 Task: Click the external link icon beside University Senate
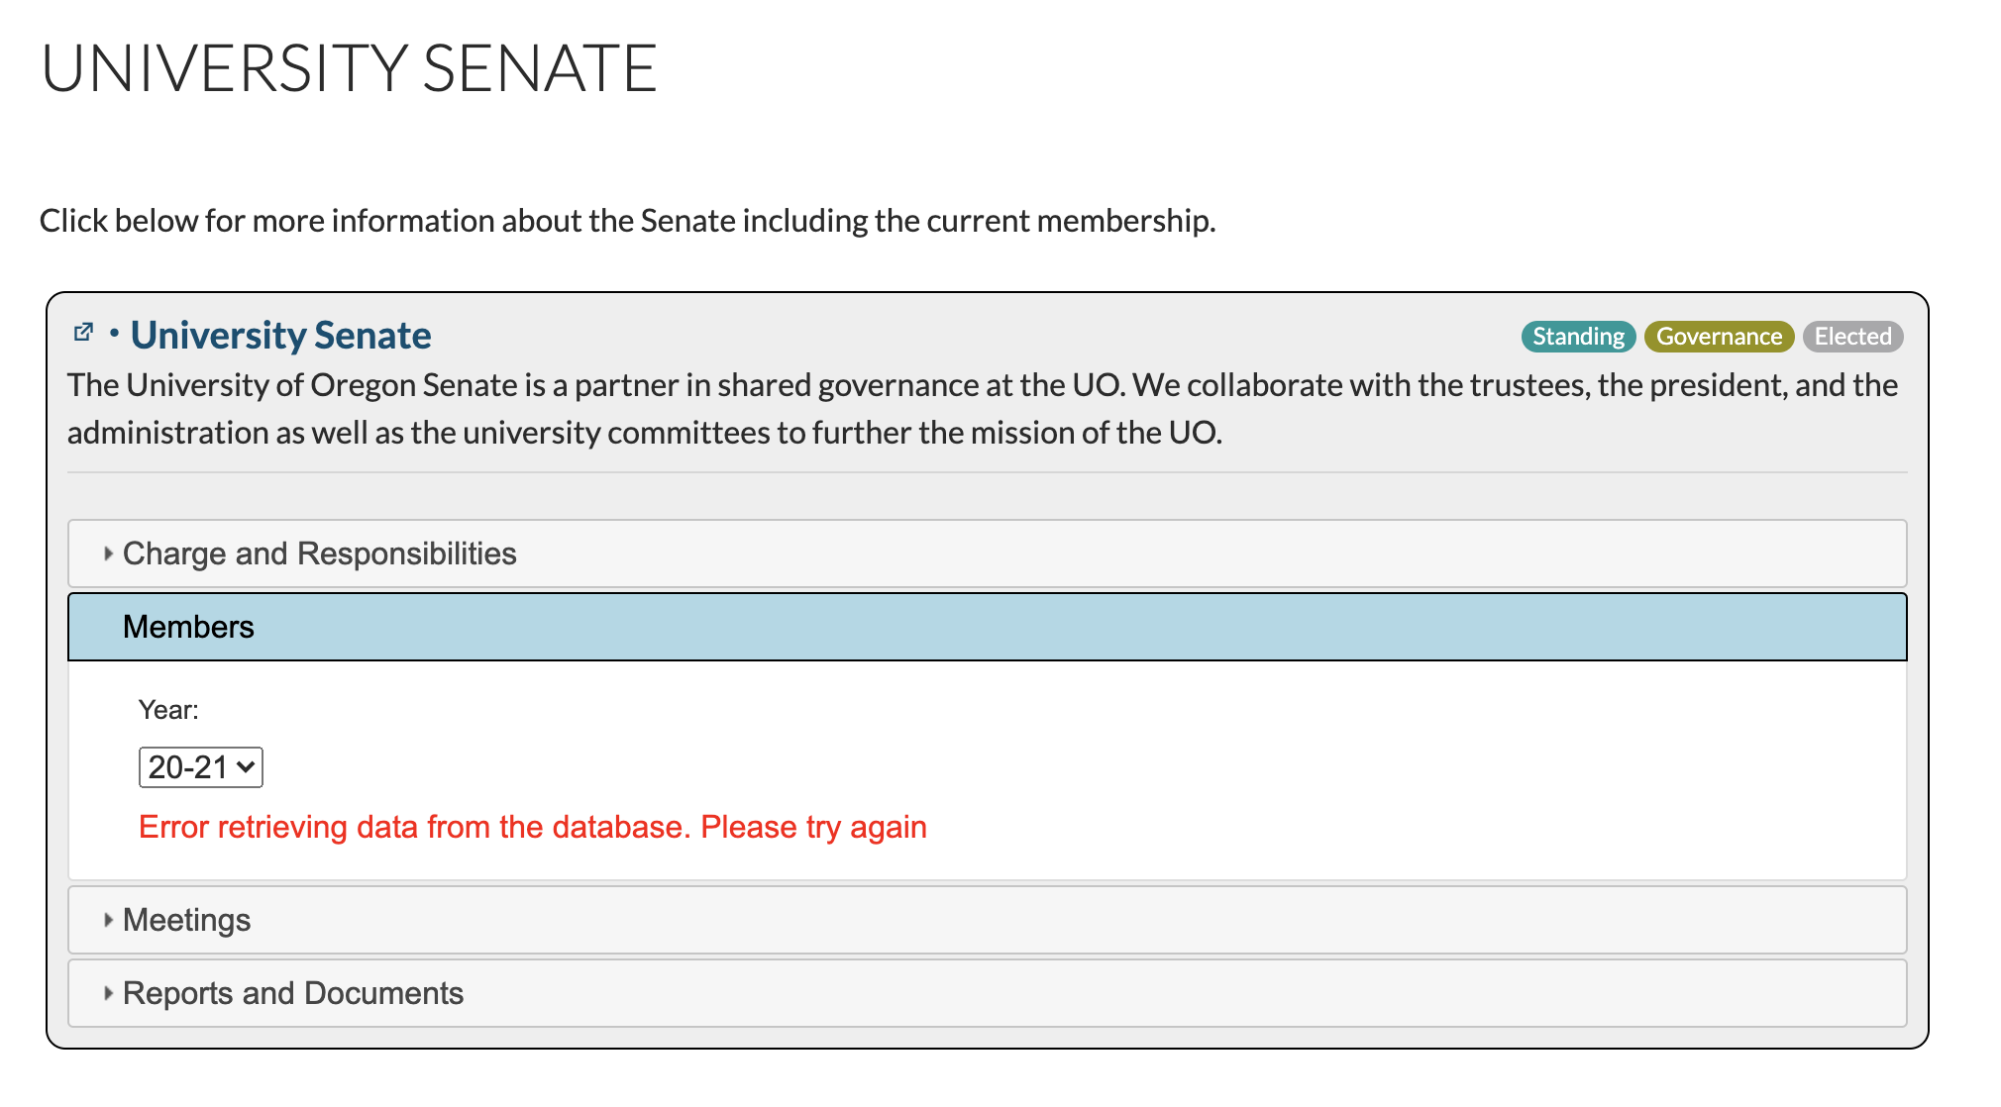84,333
